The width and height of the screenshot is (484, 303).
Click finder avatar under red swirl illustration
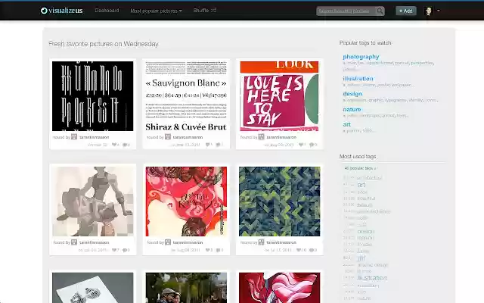(168, 242)
